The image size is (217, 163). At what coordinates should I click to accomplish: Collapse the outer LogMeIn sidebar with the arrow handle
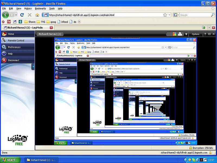point(33,67)
